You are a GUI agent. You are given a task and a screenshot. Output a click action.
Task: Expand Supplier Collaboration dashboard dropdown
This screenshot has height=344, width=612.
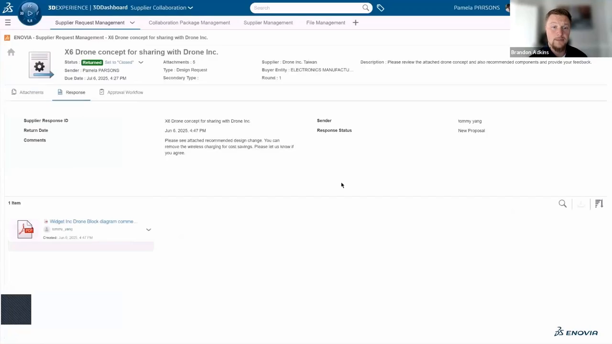(x=190, y=8)
